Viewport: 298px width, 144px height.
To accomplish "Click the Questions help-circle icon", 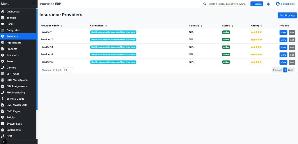I will coord(2,55).
